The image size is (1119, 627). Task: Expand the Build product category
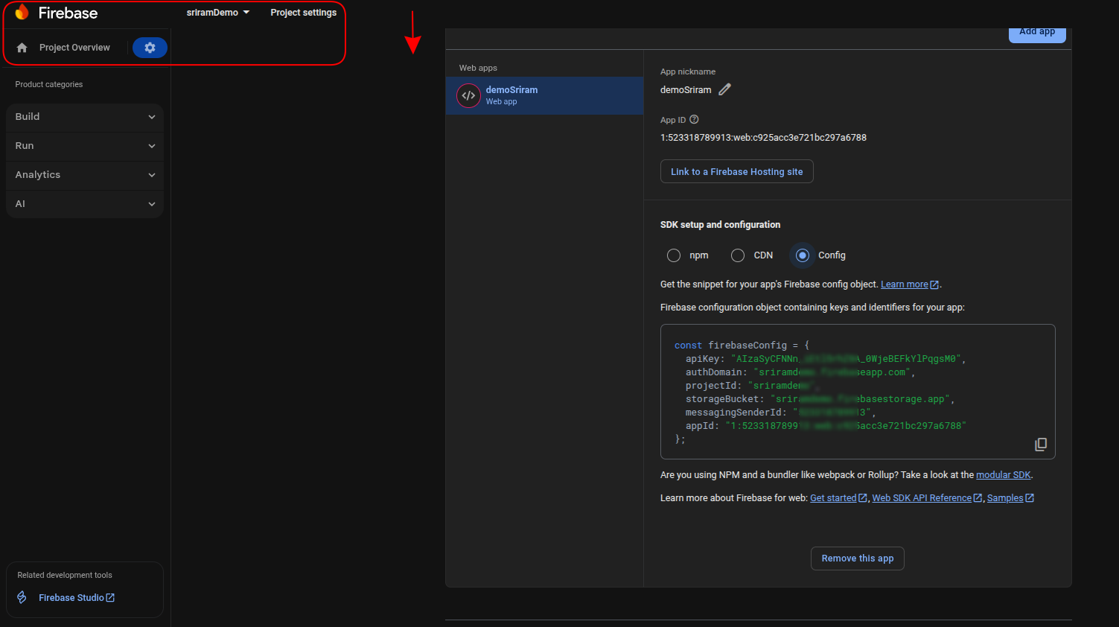85,117
